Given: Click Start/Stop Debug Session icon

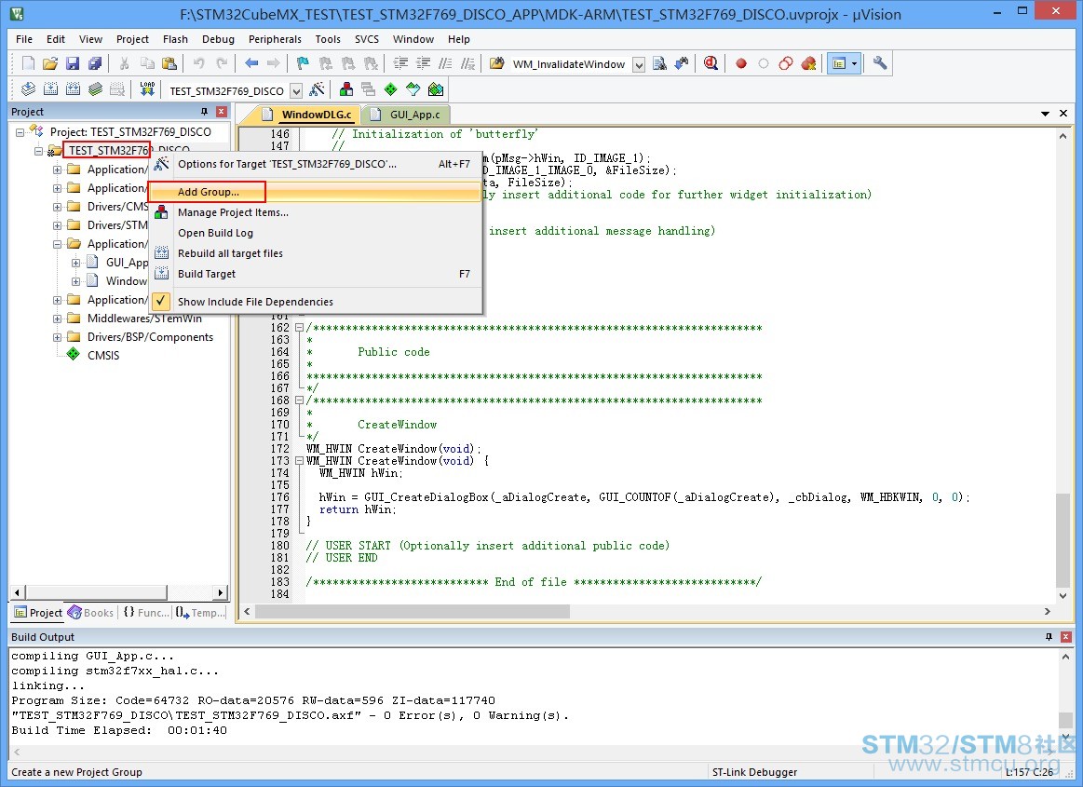Looking at the screenshot, I should point(711,63).
